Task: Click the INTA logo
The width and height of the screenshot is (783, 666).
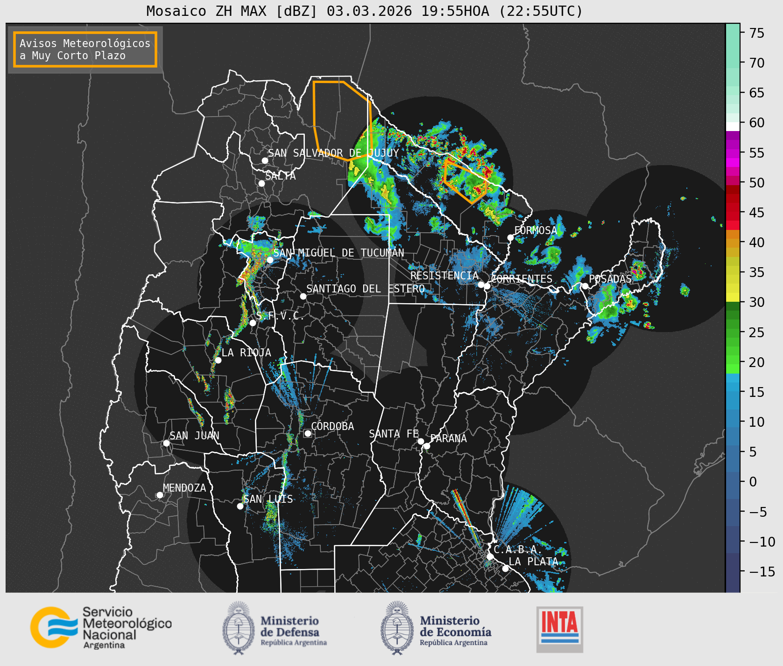Action: [x=560, y=629]
